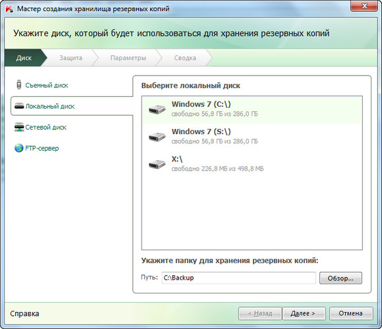This screenshot has height=329, width=382.
Task: Go to the Защита wizard step
Action: pyautogui.click(x=71, y=58)
